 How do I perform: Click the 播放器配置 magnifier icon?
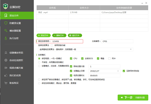[6, 31]
